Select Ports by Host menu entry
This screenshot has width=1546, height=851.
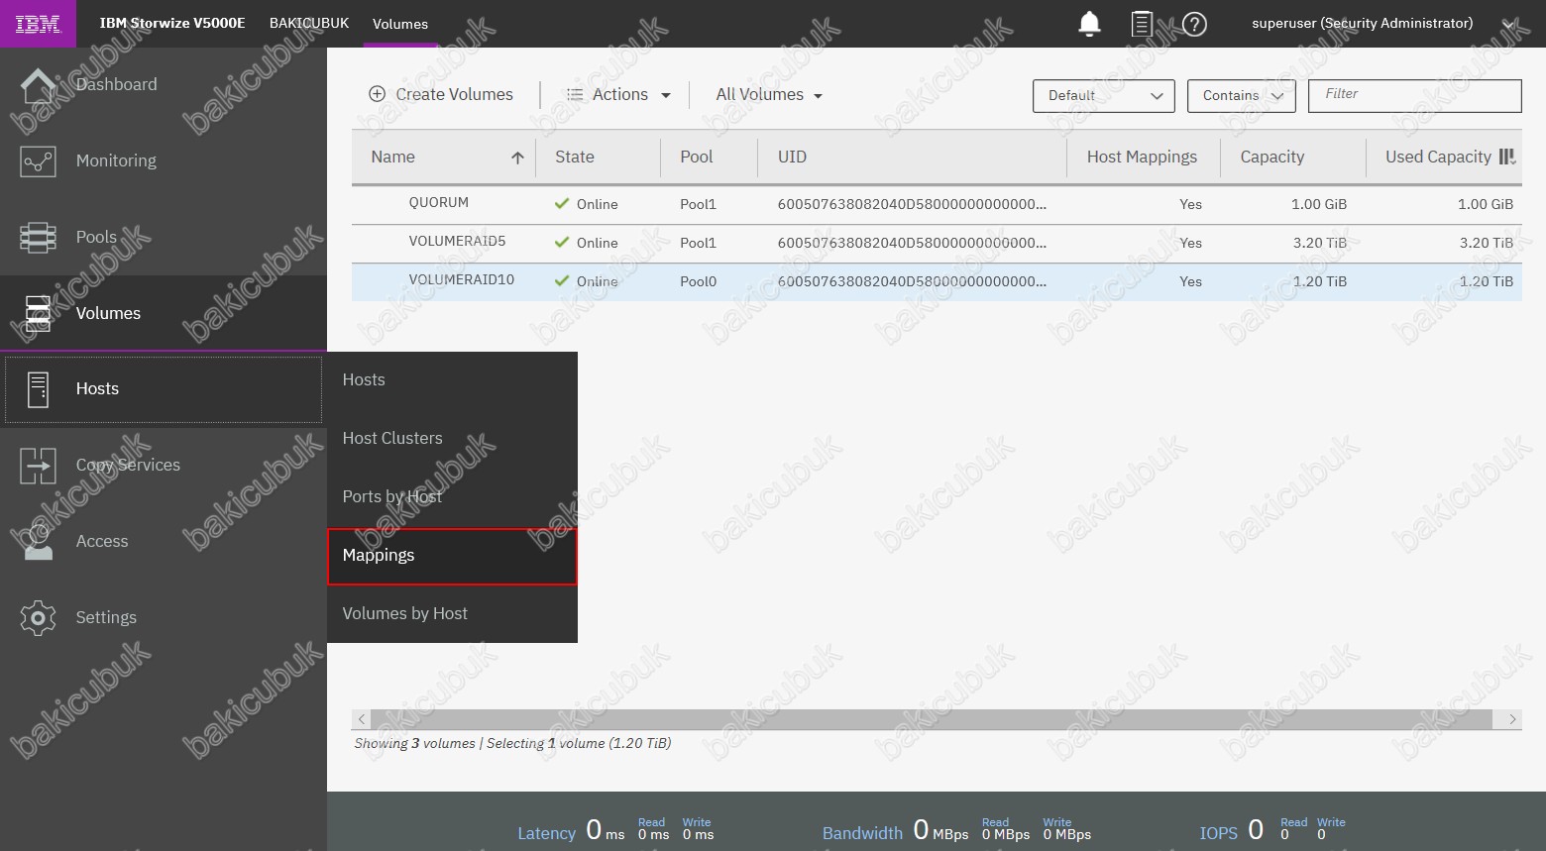(x=452, y=497)
